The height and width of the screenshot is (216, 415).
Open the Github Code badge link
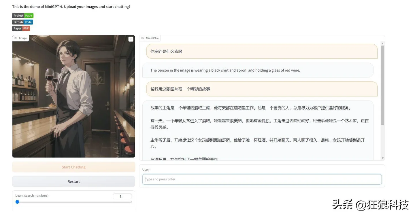[22, 22]
